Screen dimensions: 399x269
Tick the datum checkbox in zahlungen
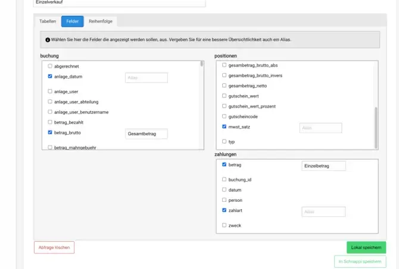coord(224,189)
